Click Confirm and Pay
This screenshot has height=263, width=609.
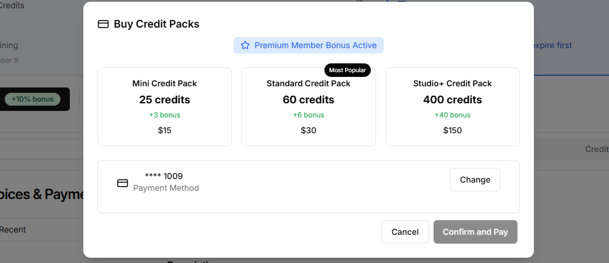coord(475,232)
